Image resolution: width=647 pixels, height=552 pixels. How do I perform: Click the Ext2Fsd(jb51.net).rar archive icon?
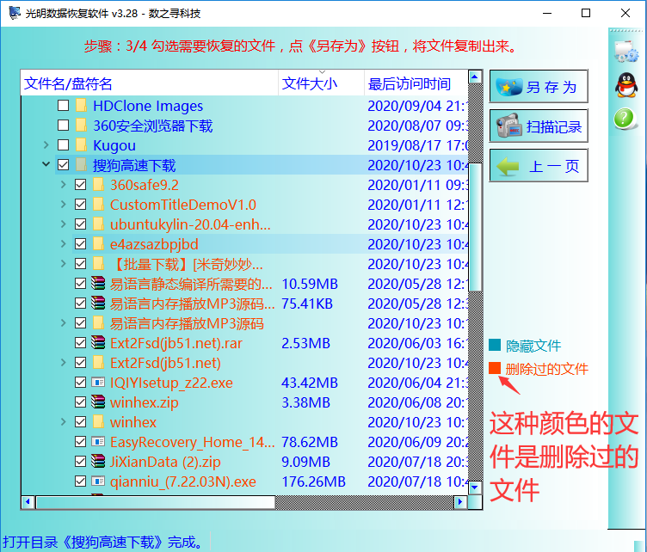click(98, 342)
